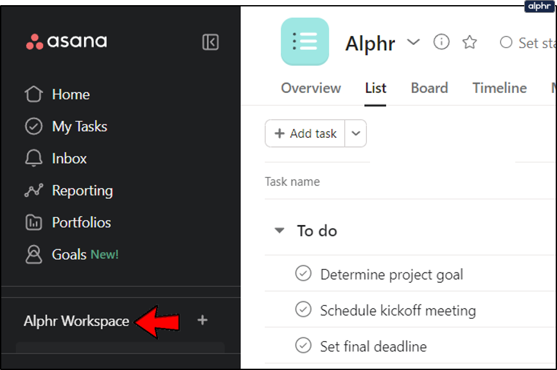Open the Alphr project title dropdown
Viewport: 557px width, 370px height.
tap(413, 42)
